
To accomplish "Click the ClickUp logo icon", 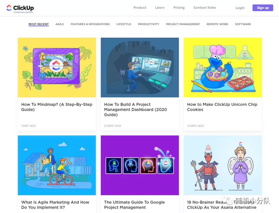I will 9,8.
